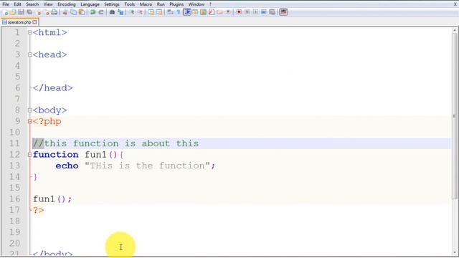Image resolution: width=459 pixels, height=258 pixels.
Task: Open the Edit menu
Action: (x=17, y=4)
